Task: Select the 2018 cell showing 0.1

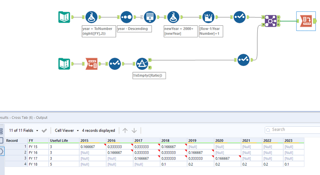Action: click(173, 164)
